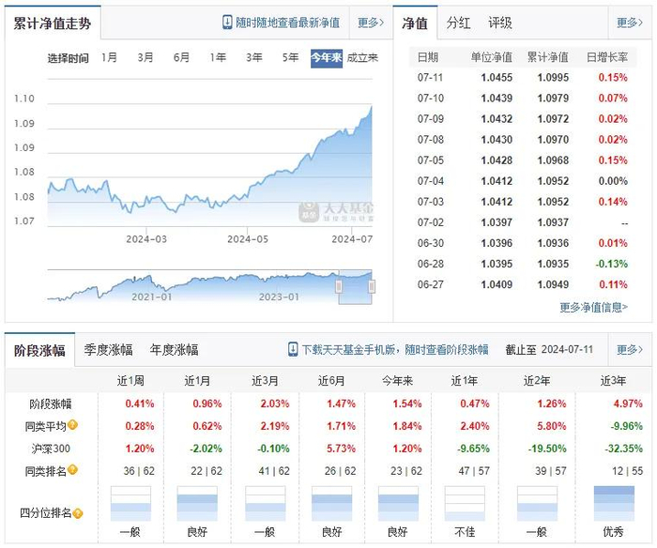Expand 更多 beside the 评级 tab
This screenshot has height=548, width=657.
[629, 23]
